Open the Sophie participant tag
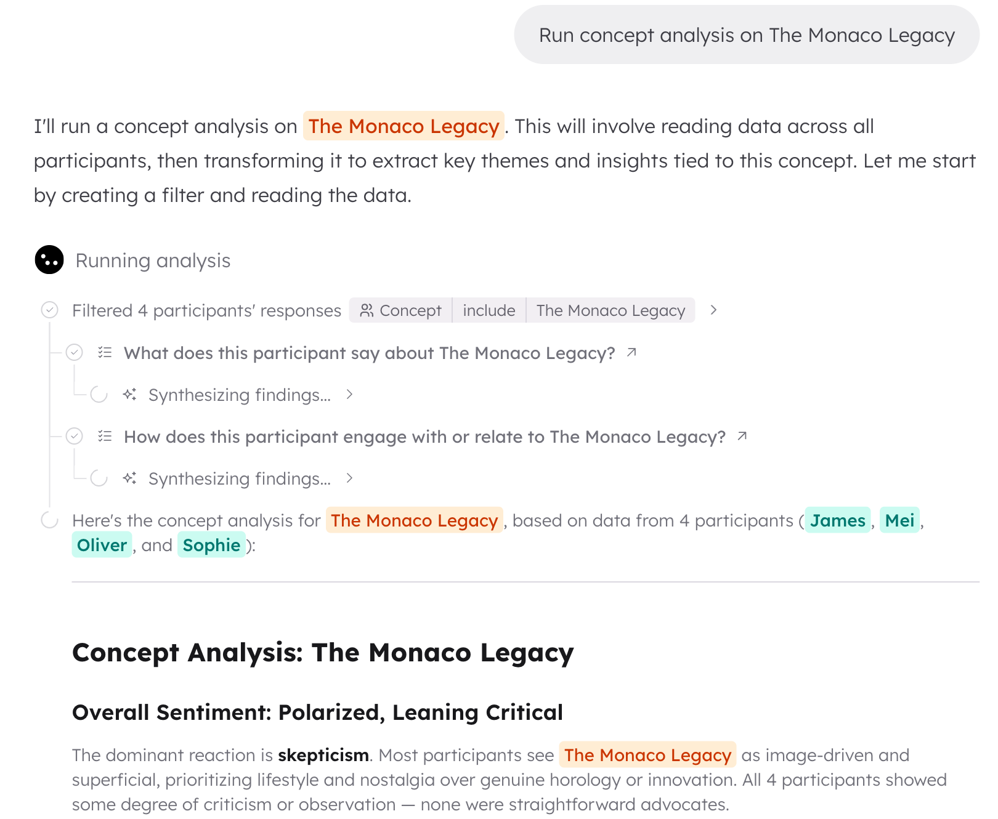 [211, 545]
